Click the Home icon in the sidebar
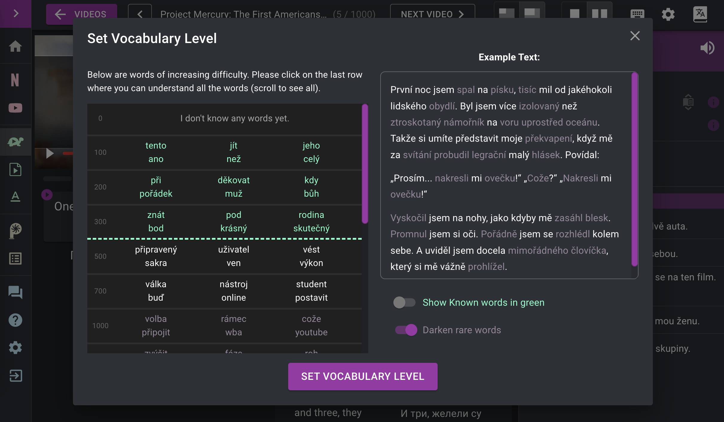 15,46
